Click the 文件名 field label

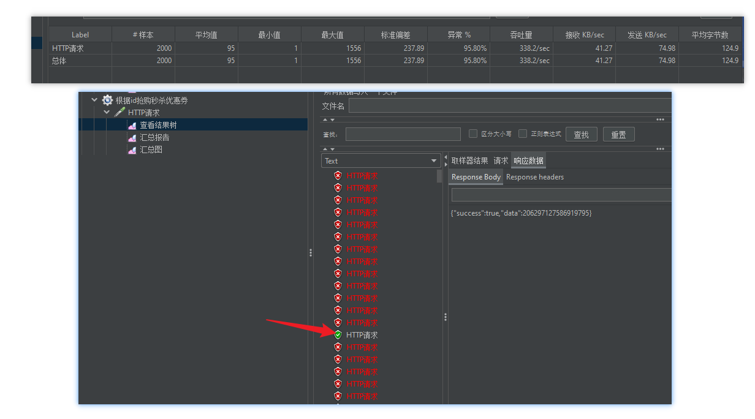[x=333, y=106]
